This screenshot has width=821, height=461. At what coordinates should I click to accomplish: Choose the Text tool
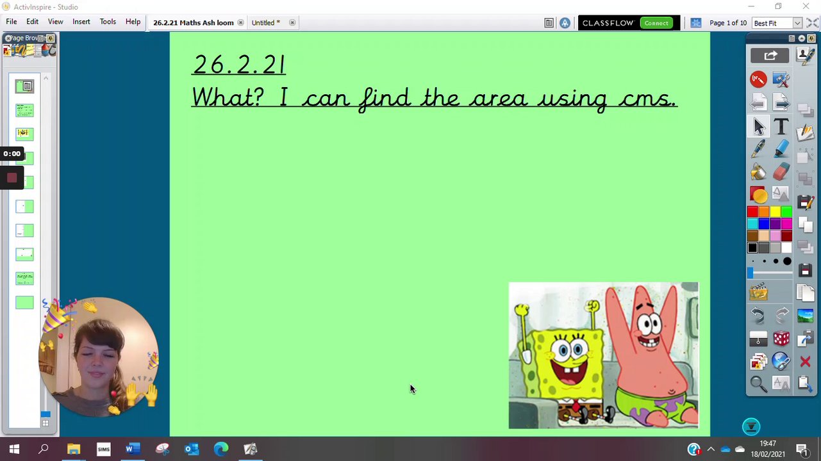tap(781, 127)
